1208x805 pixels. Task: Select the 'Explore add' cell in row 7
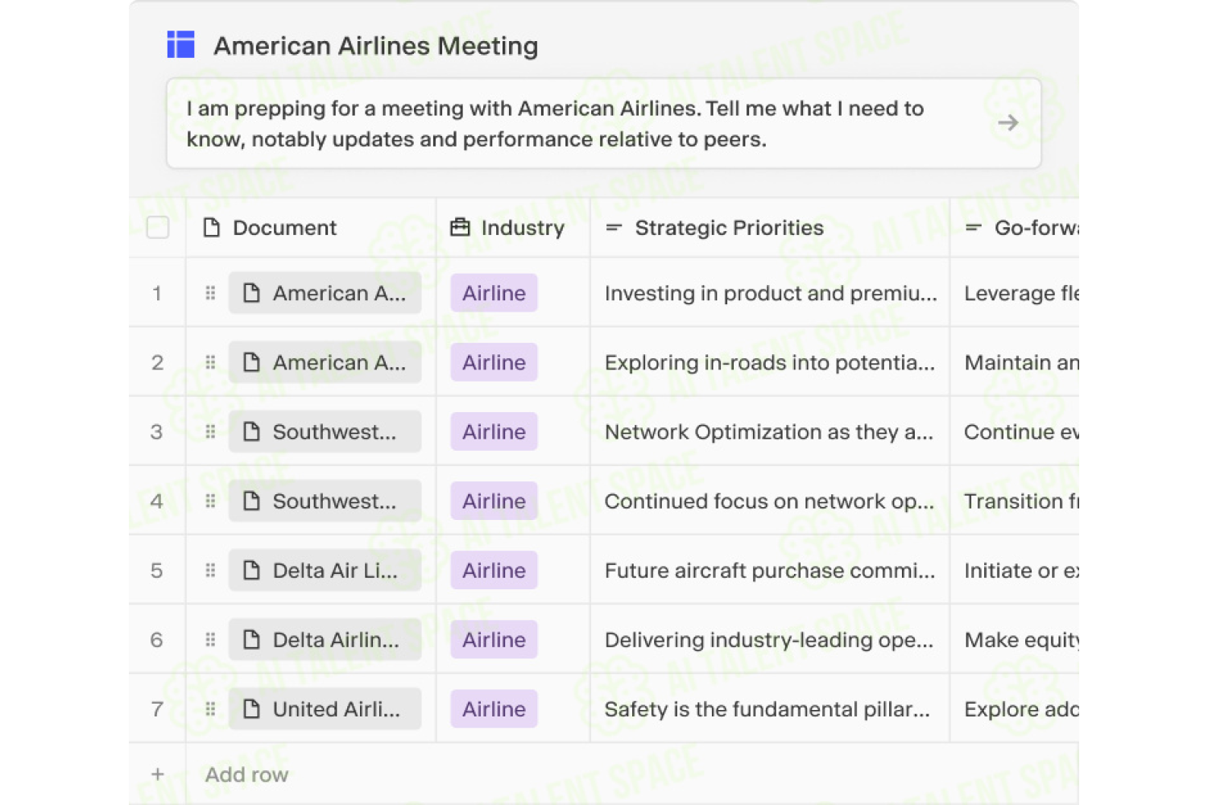1015,708
